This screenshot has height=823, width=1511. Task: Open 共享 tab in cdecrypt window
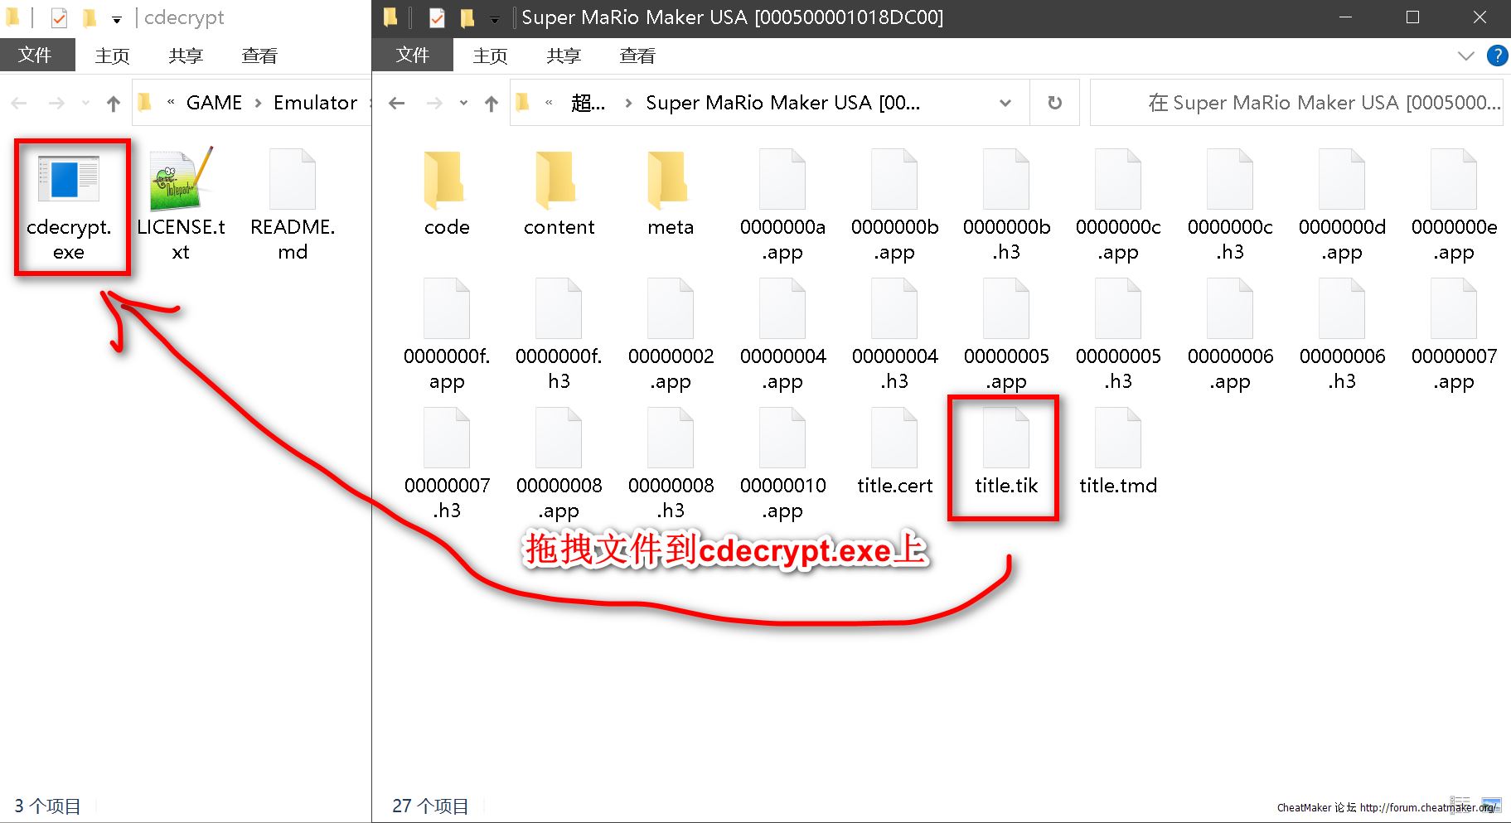[185, 56]
